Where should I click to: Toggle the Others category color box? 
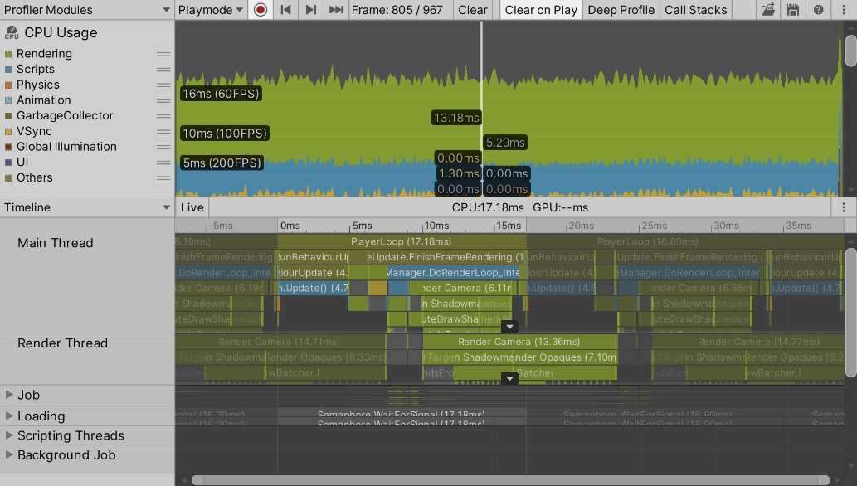pos(8,178)
